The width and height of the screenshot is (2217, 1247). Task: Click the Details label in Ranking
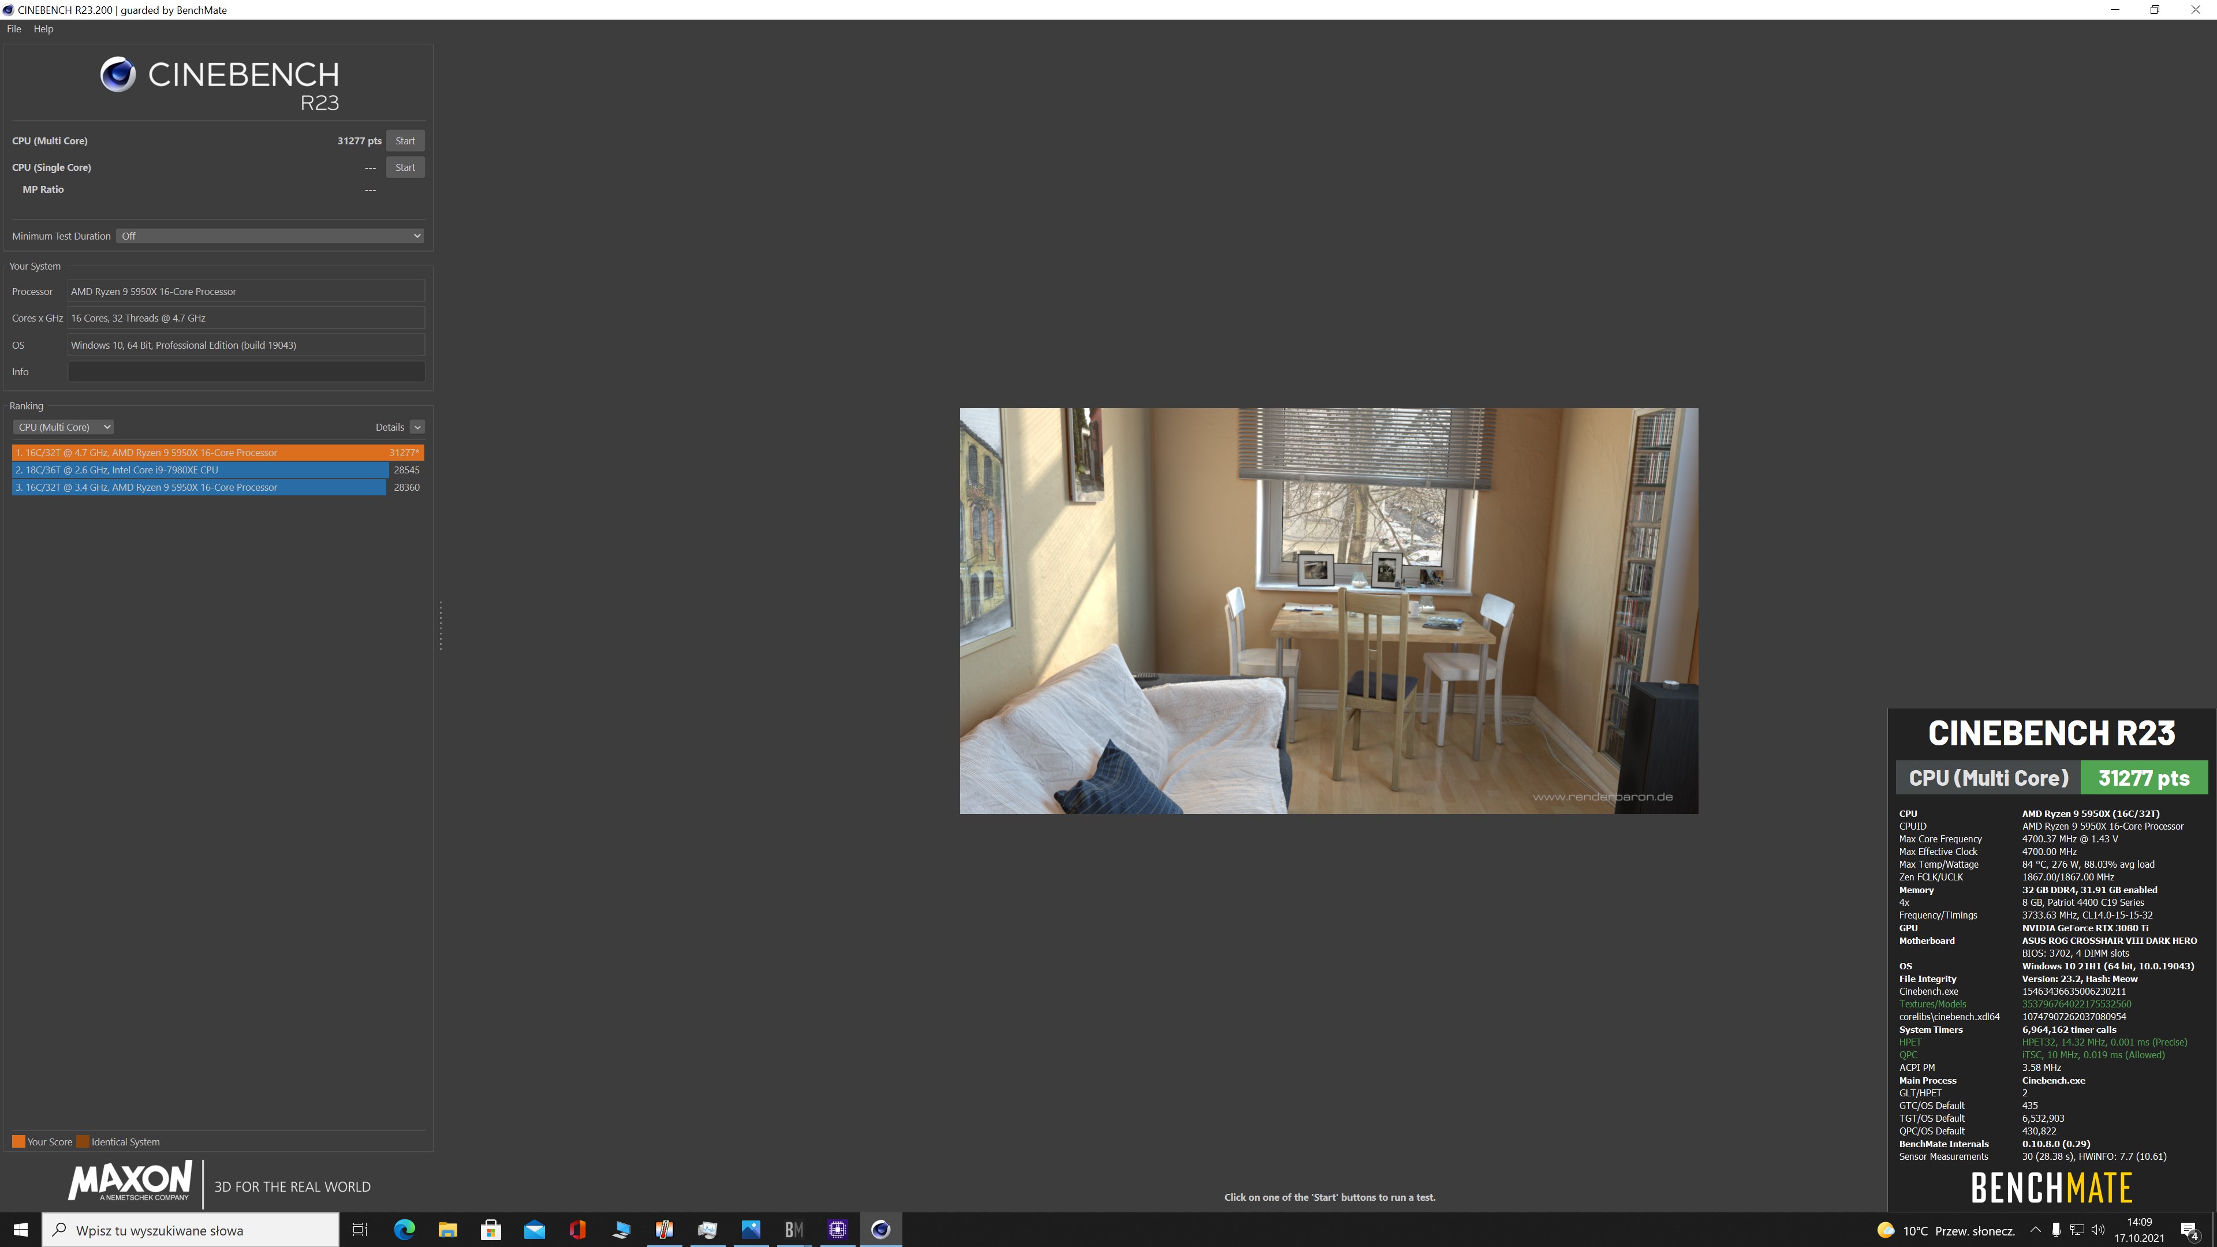[x=389, y=427]
